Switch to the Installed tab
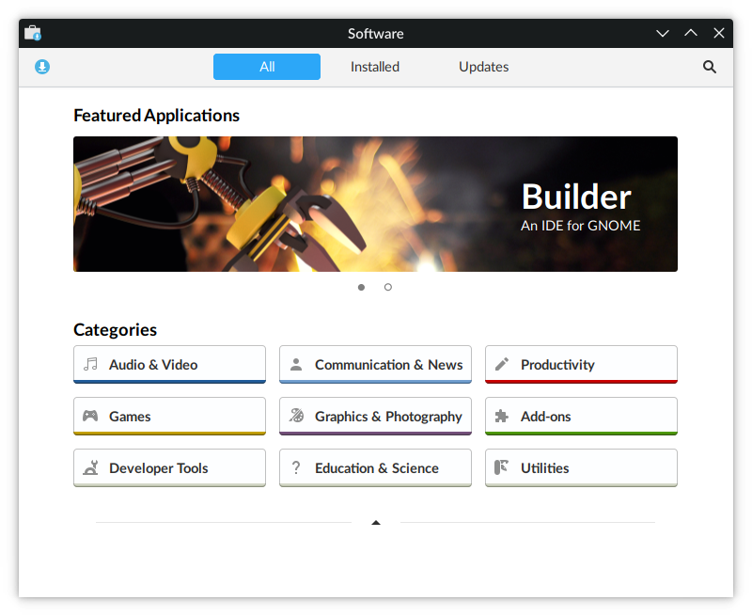The width and height of the screenshot is (752, 616). tap(375, 67)
